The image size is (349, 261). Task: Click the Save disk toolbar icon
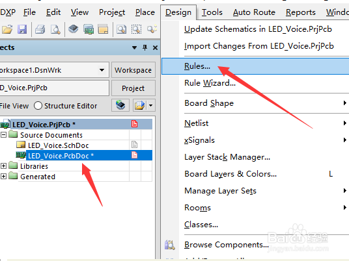pyautogui.click(x=22, y=29)
